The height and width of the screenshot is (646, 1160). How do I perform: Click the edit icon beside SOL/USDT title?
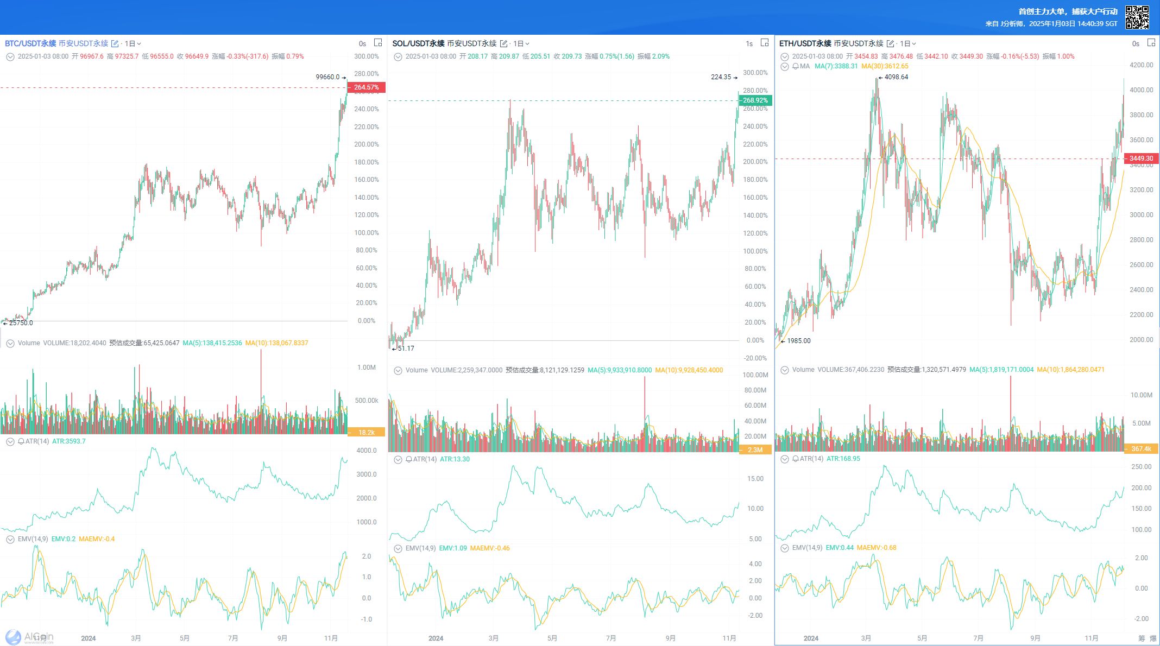503,43
